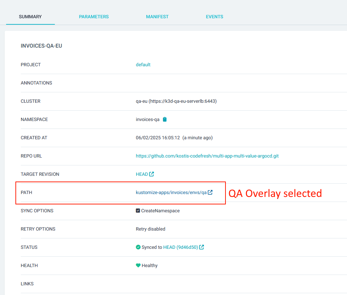Switch to the PARAMETERS tab
347x295 pixels.
pos(94,16)
